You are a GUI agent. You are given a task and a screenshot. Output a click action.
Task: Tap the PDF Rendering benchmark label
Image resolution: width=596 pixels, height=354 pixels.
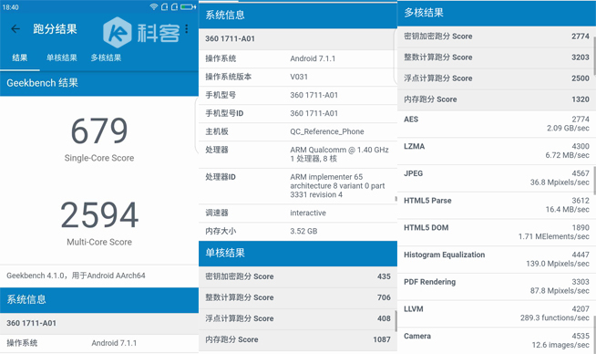429,282
